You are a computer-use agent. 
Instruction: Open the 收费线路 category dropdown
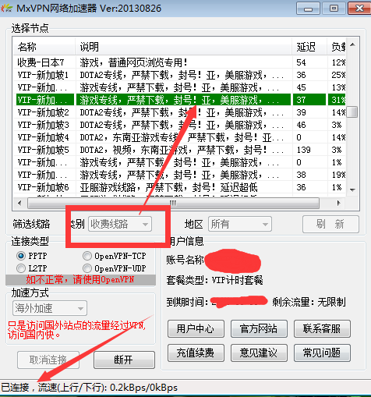[120, 224]
